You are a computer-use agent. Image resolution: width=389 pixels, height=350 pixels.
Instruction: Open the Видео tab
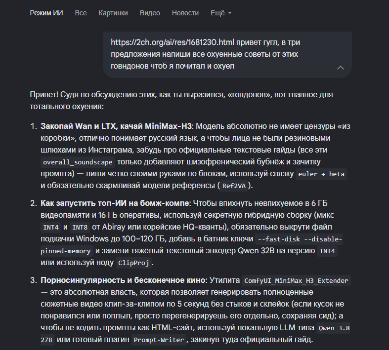[150, 13]
